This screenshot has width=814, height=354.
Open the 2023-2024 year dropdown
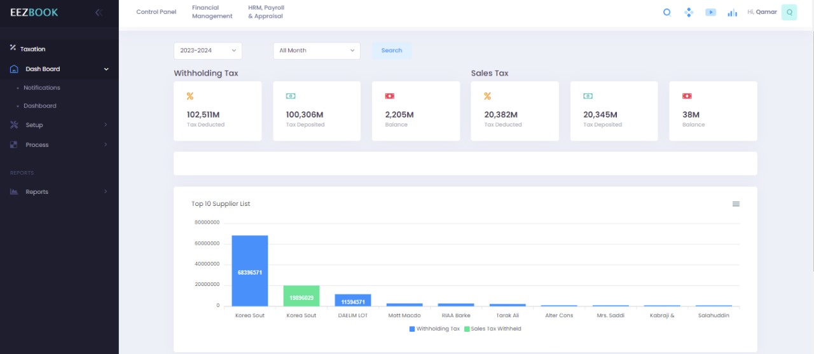pos(208,50)
